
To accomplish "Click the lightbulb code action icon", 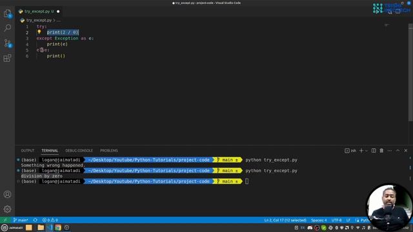I will point(39,32).
